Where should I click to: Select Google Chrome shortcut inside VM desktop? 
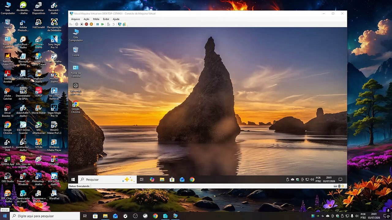[76, 107]
